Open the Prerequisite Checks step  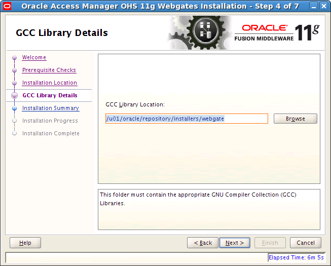click(x=49, y=70)
